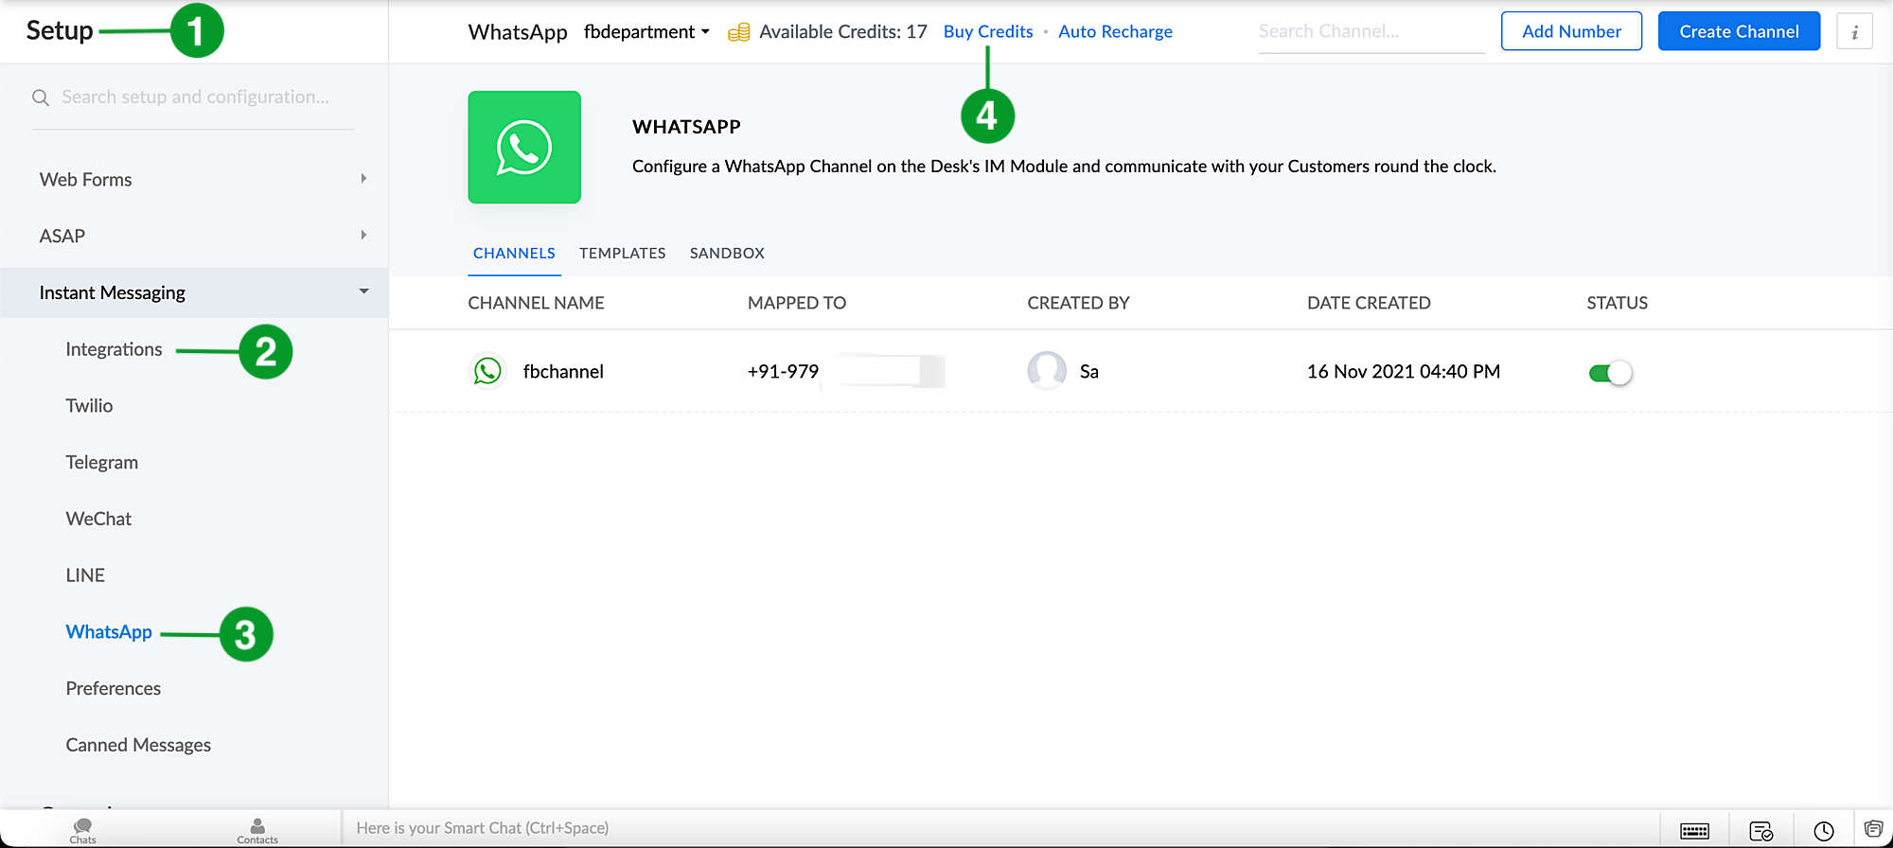Click the Date Created column header
The height and width of the screenshot is (848, 1893).
[1369, 303]
